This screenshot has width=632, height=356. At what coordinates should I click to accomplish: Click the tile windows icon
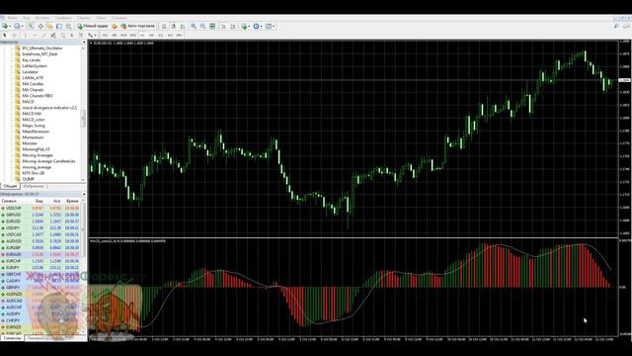(212, 27)
